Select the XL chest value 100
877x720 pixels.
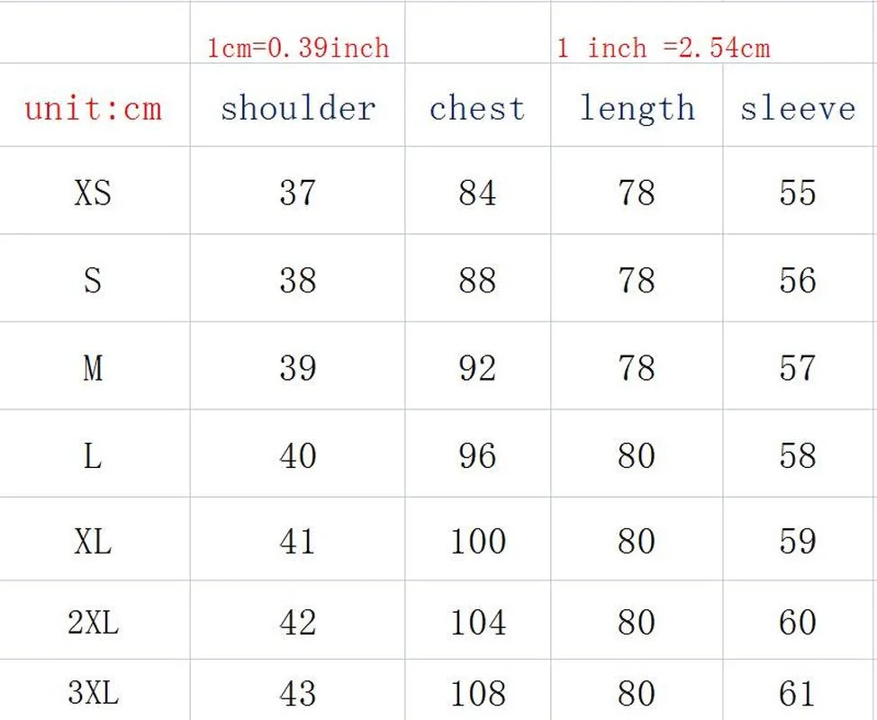[x=477, y=542]
